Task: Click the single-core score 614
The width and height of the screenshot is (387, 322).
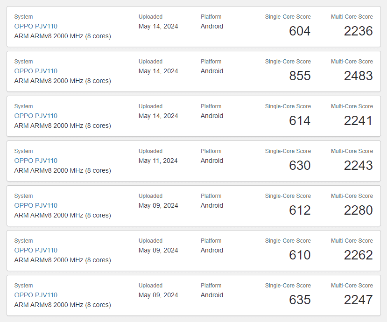Action: (300, 121)
